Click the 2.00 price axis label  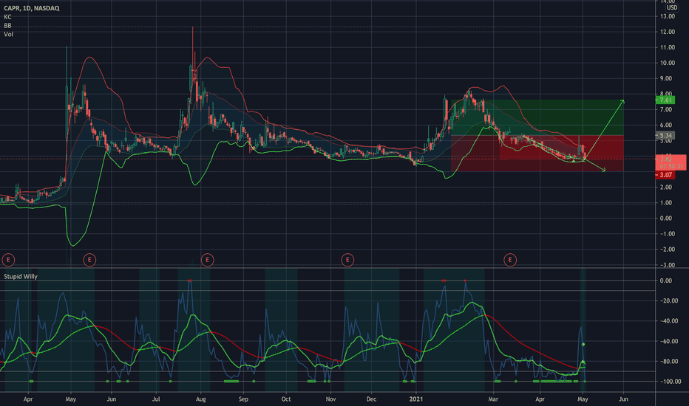666,187
